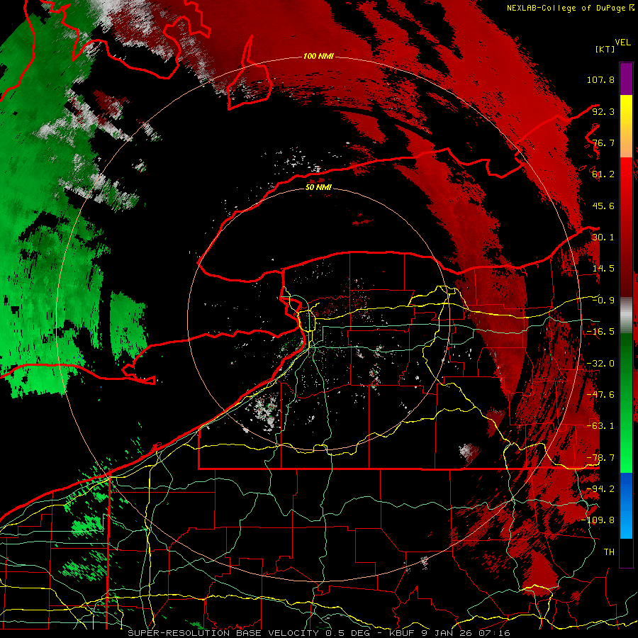Pick the gray near-zero color bar segment

626,315
